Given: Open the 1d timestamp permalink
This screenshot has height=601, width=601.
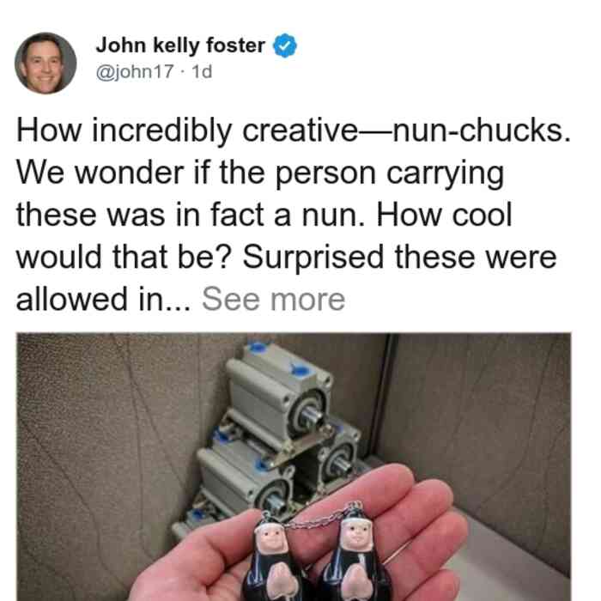Looking at the screenshot, I should (x=202, y=71).
